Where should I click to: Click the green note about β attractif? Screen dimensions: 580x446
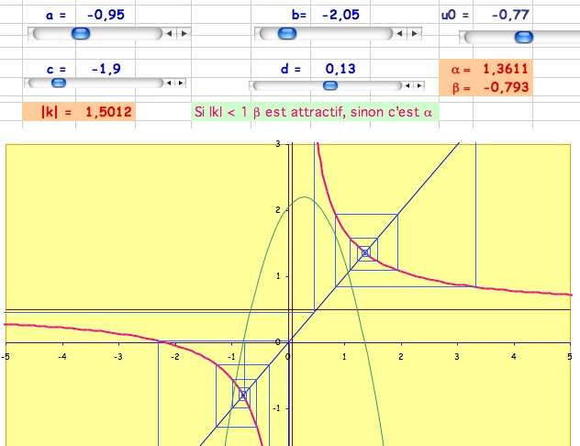click(315, 112)
